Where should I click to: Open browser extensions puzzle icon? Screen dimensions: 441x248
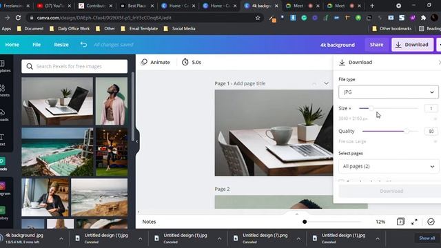(x=423, y=18)
